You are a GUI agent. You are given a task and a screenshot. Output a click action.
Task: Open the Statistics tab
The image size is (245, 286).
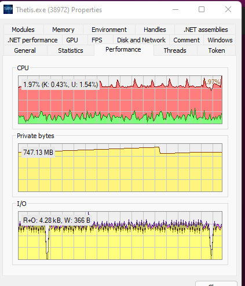[71, 50]
